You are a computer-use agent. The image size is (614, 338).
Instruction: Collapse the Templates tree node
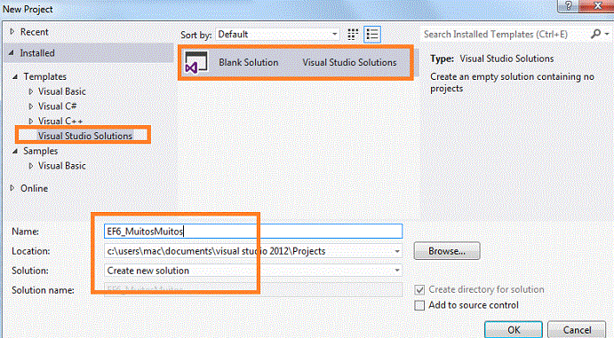[15, 76]
